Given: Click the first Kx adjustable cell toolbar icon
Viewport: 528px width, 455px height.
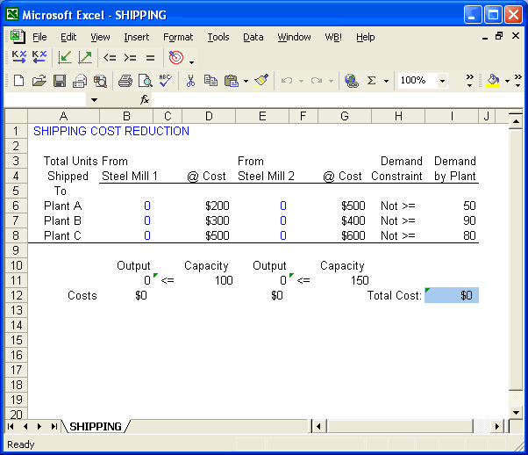Looking at the screenshot, I should coord(19,57).
